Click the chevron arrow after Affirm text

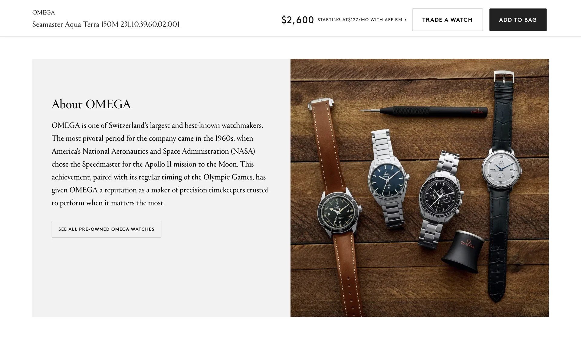[405, 20]
